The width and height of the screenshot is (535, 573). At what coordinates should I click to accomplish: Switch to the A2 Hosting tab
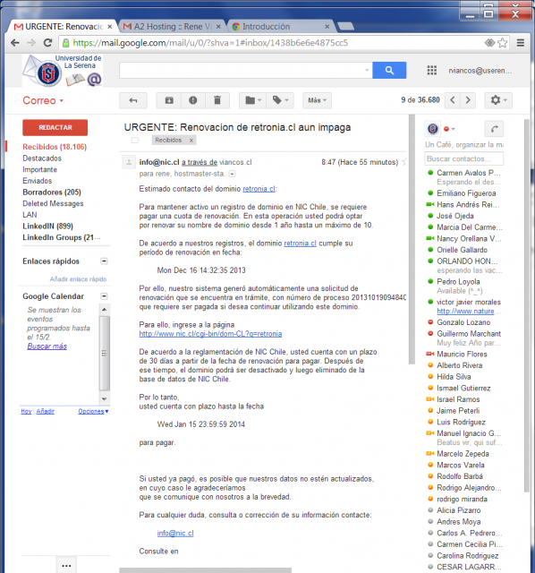pyautogui.click(x=172, y=27)
